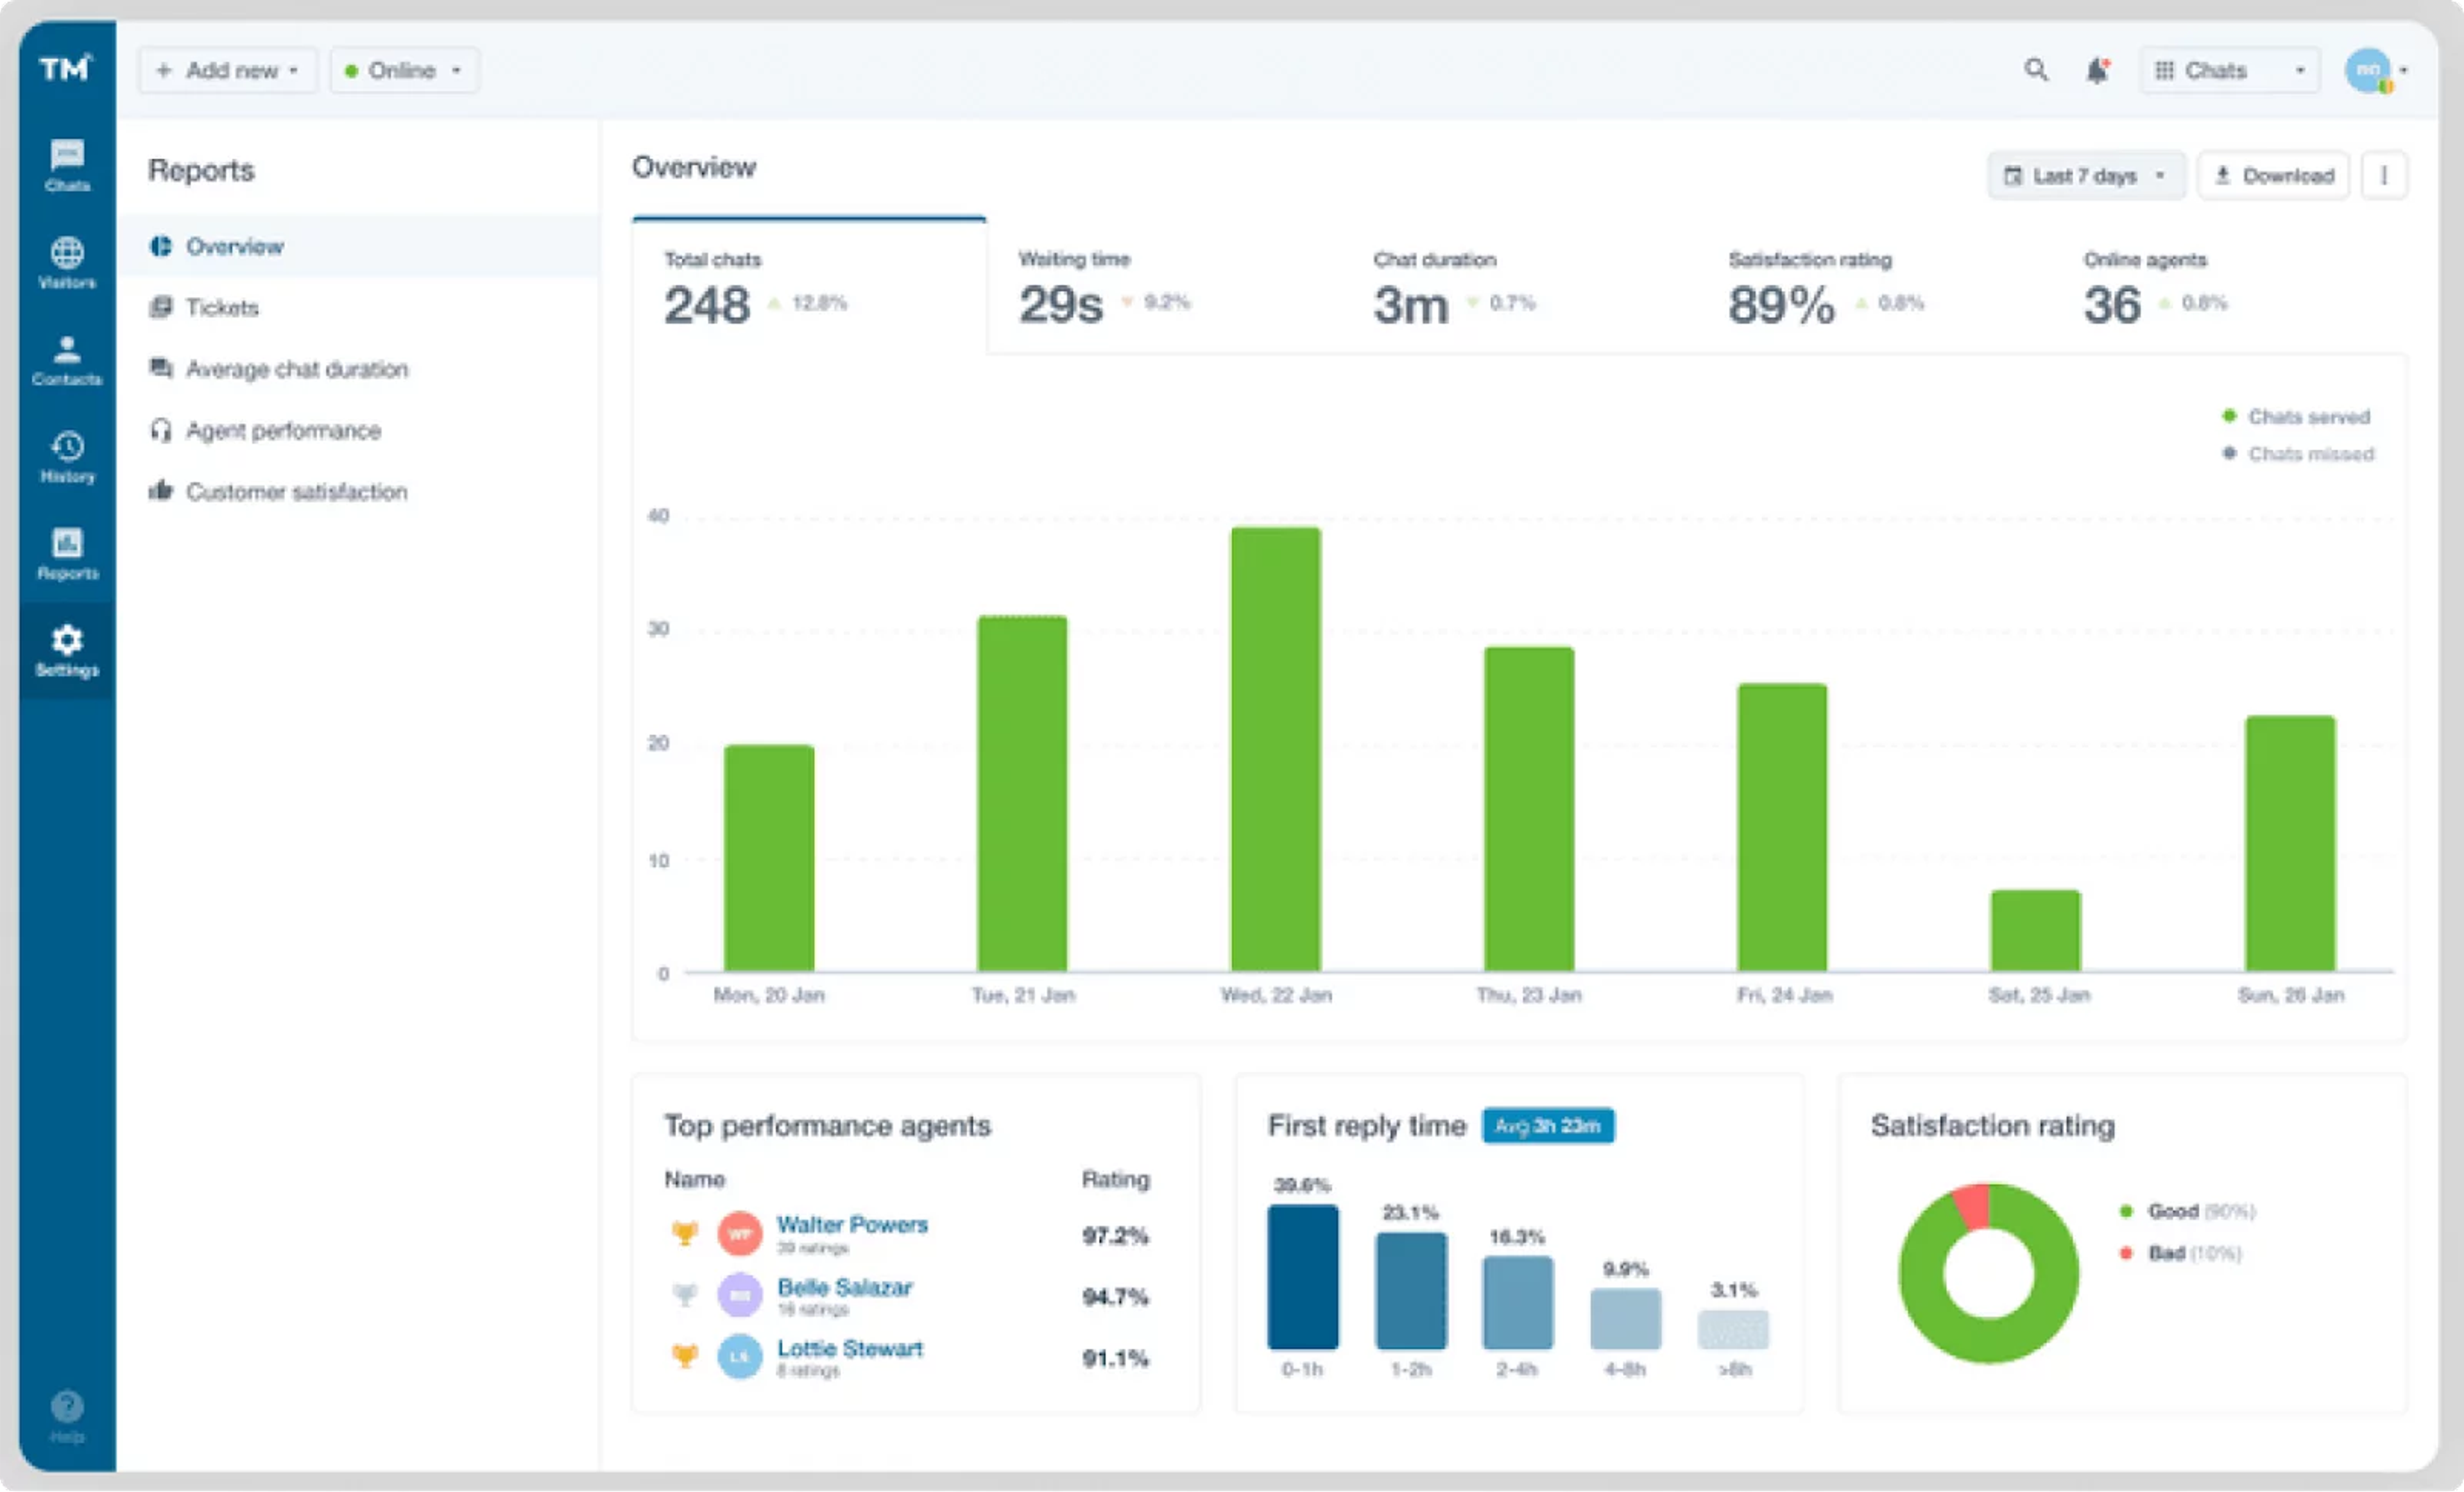Click Lottie Stewart's avatar
The image size is (2464, 1492).
pyautogui.click(x=740, y=1356)
